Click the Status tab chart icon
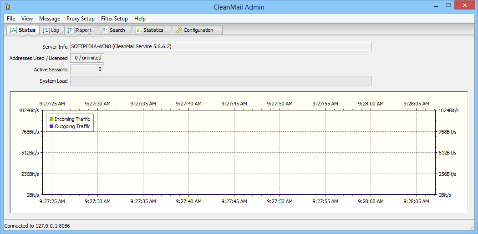The height and width of the screenshot is (234, 478). [13, 30]
